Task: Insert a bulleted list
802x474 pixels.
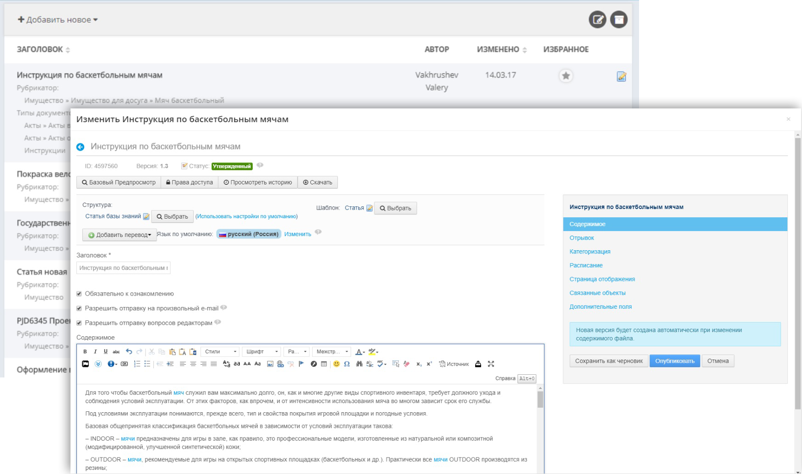Action: coord(147,364)
